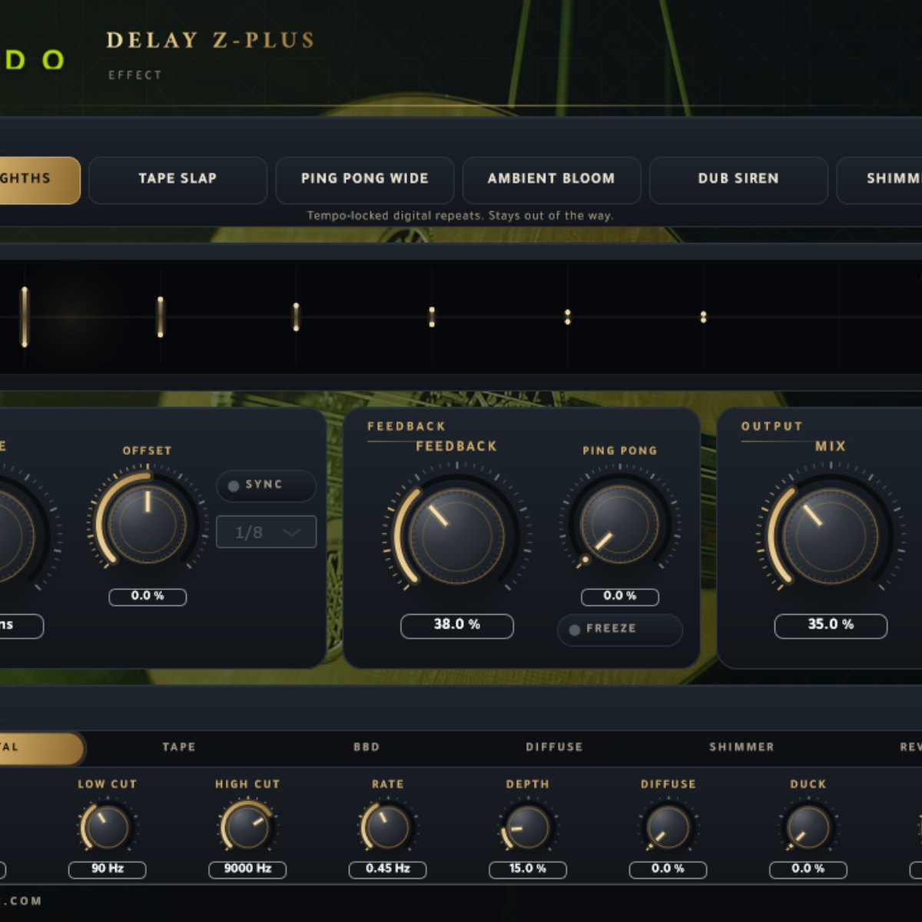922x922 pixels.
Task: Edit the Ping Pong 0.0 % value field
Action: pos(620,596)
